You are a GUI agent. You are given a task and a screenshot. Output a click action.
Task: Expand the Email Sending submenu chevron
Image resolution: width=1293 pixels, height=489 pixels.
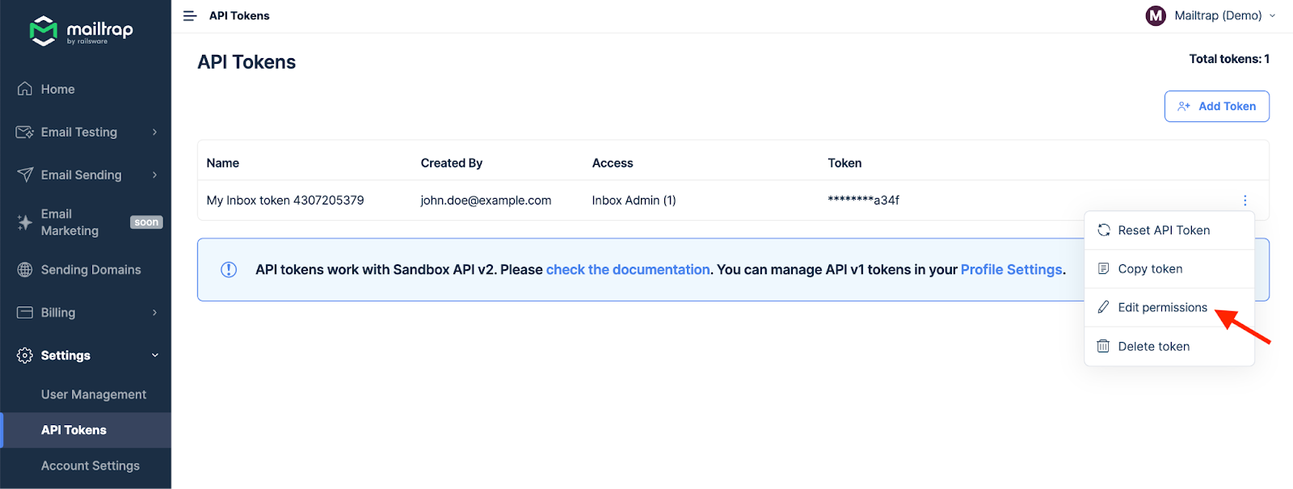[x=154, y=175]
